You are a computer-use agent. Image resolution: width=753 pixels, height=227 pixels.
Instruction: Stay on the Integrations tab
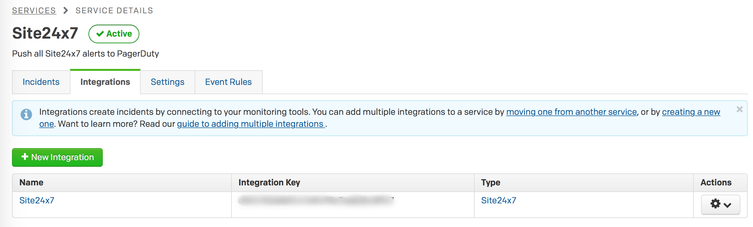(x=105, y=82)
